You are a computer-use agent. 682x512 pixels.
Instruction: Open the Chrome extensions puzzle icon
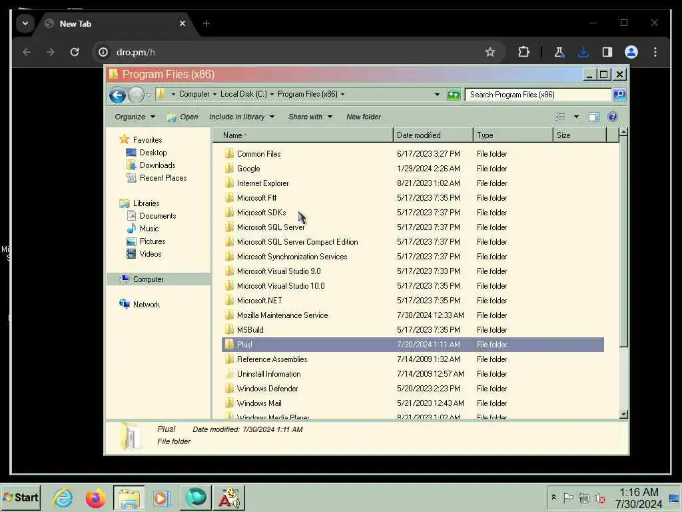click(523, 52)
